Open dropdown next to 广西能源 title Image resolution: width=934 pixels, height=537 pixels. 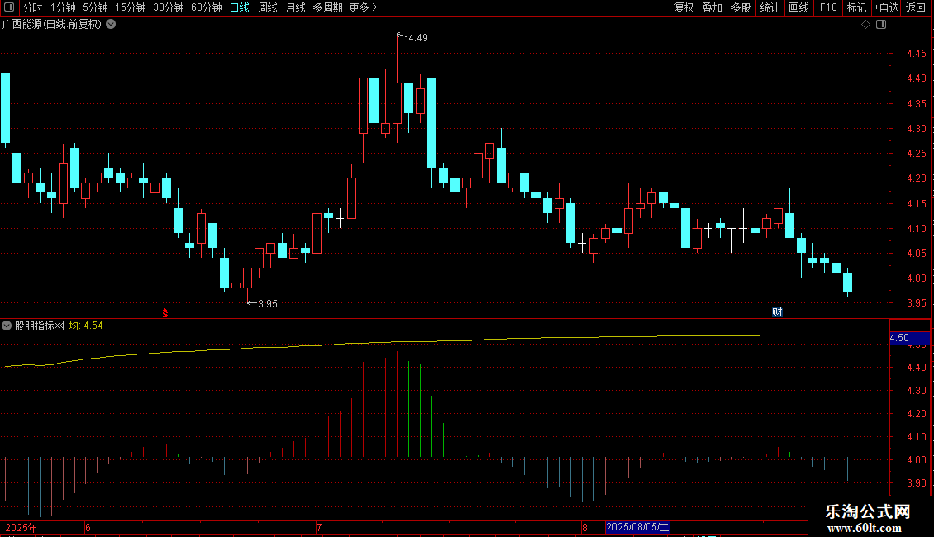pyautogui.click(x=111, y=25)
